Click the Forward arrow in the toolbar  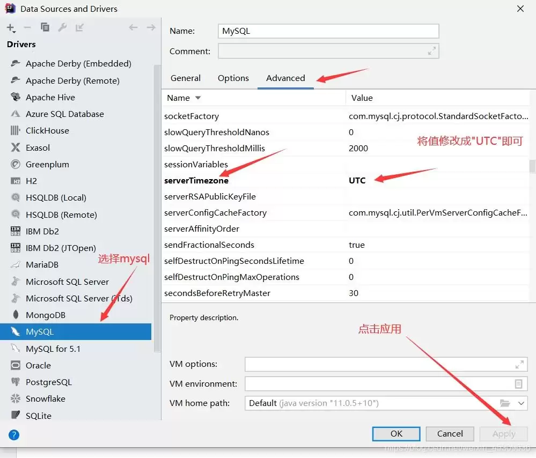click(x=151, y=27)
